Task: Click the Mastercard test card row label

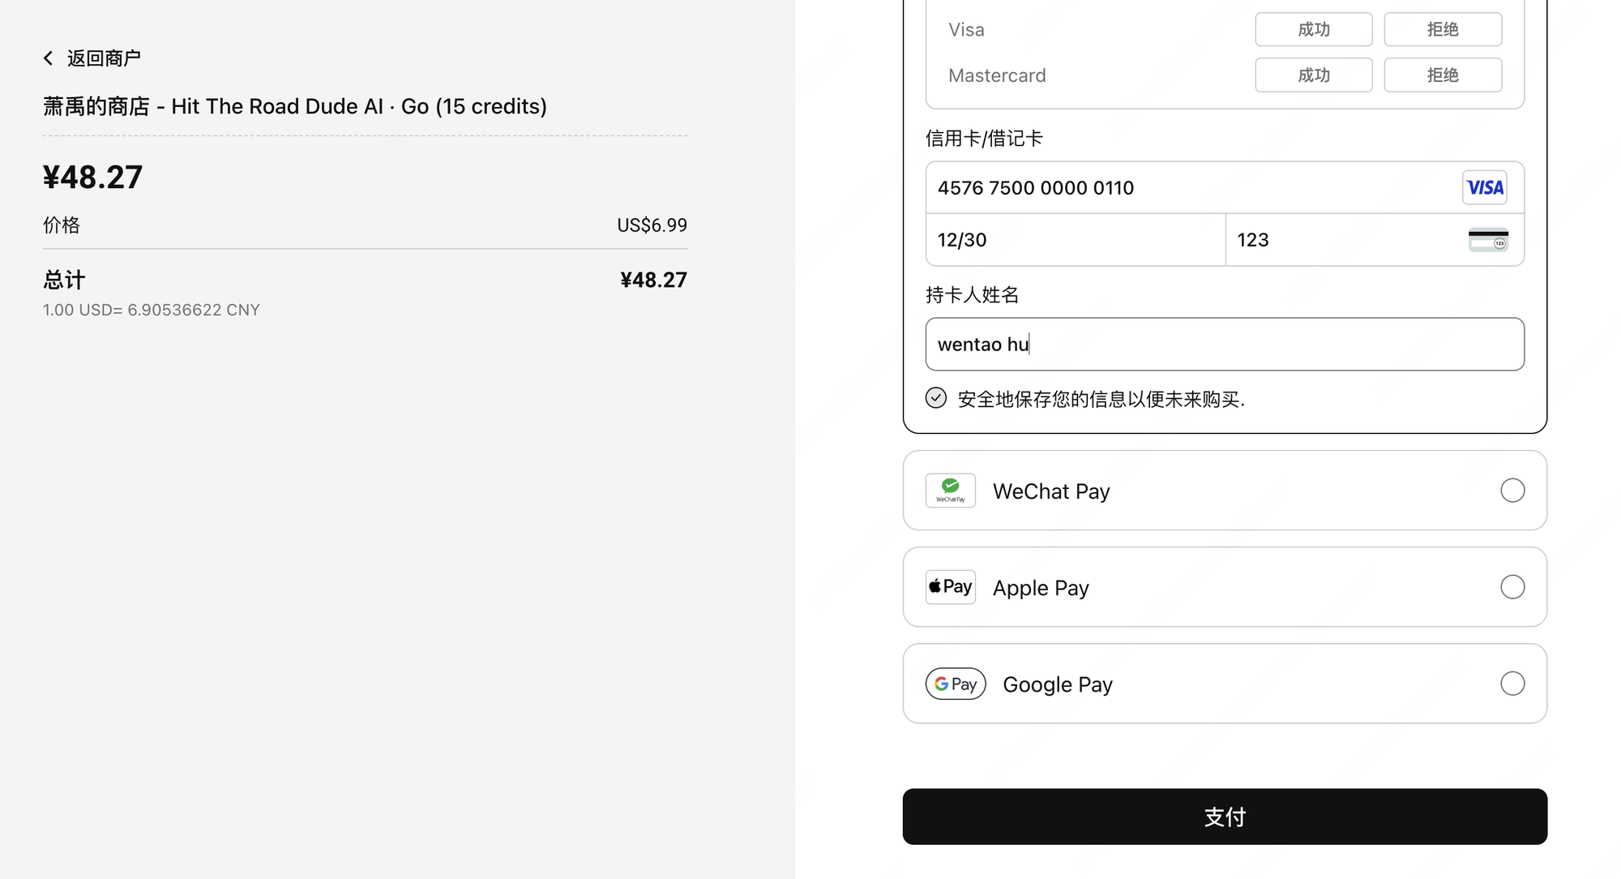Action: click(997, 75)
